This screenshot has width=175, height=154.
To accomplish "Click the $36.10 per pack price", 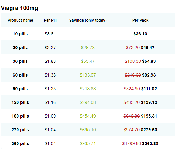I will pyautogui.click(x=140, y=34).
